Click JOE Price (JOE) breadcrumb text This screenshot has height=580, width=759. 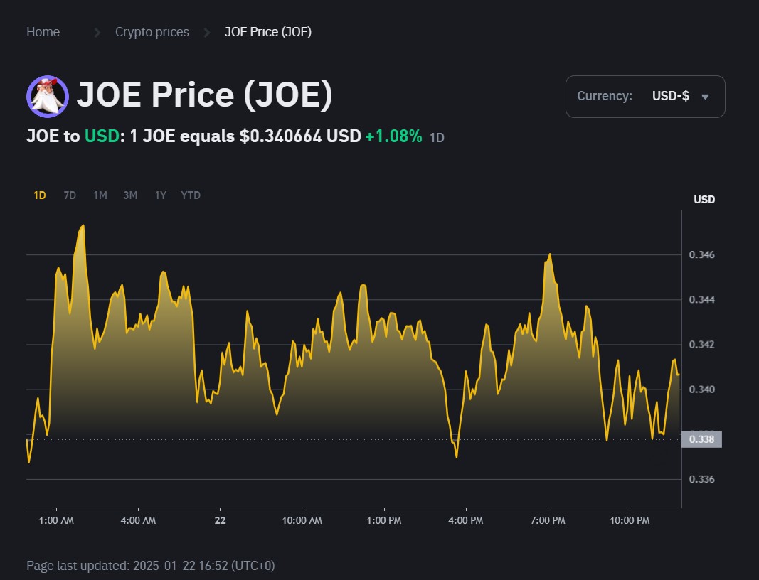pyautogui.click(x=267, y=32)
